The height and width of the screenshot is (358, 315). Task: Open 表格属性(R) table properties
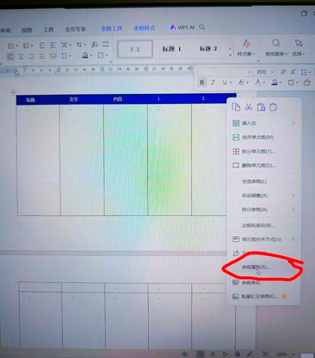(263, 267)
